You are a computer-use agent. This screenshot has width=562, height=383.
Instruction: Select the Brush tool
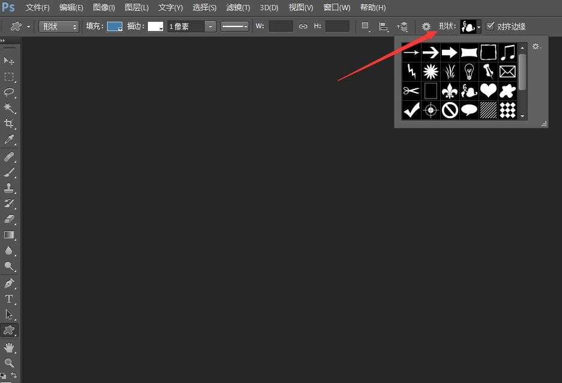(x=9, y=172)
